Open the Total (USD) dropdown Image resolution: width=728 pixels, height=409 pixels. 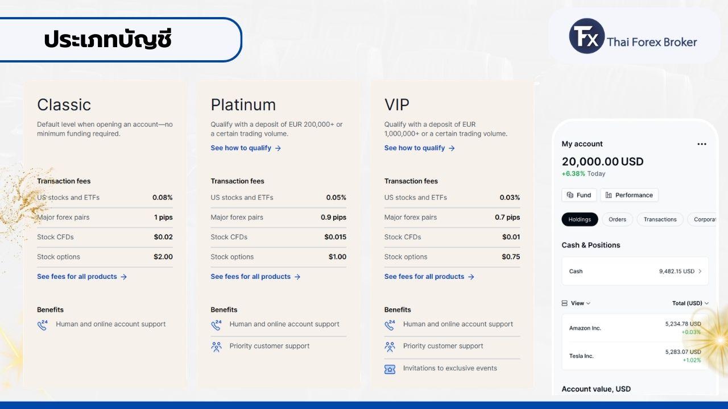tap(690, 303)
